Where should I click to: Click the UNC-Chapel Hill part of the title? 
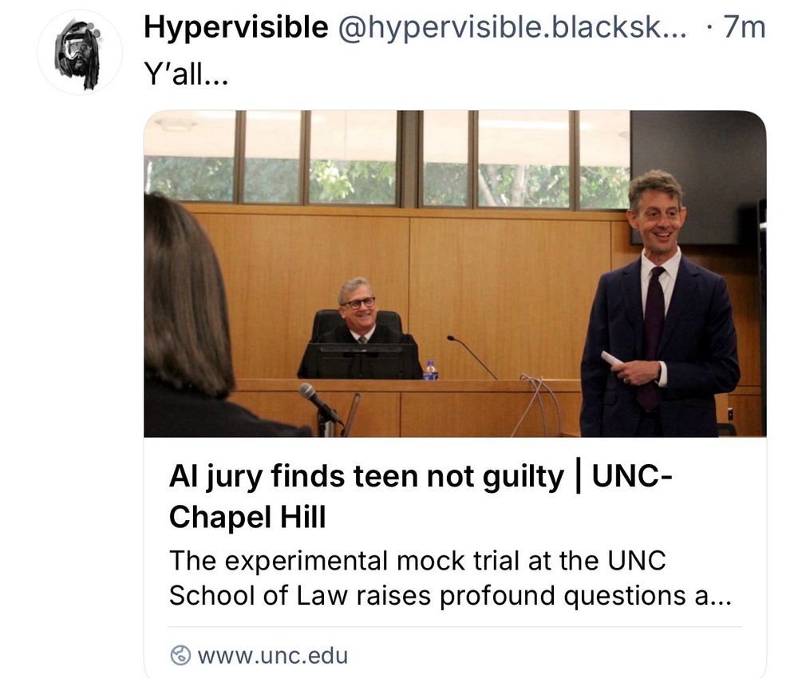coord(421,496)
